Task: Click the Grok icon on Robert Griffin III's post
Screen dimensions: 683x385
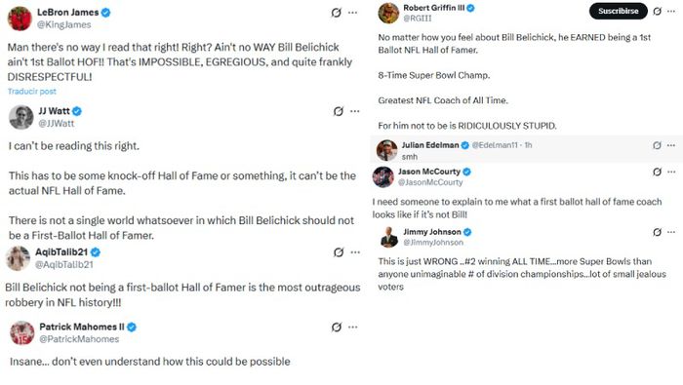Action: 658,12
